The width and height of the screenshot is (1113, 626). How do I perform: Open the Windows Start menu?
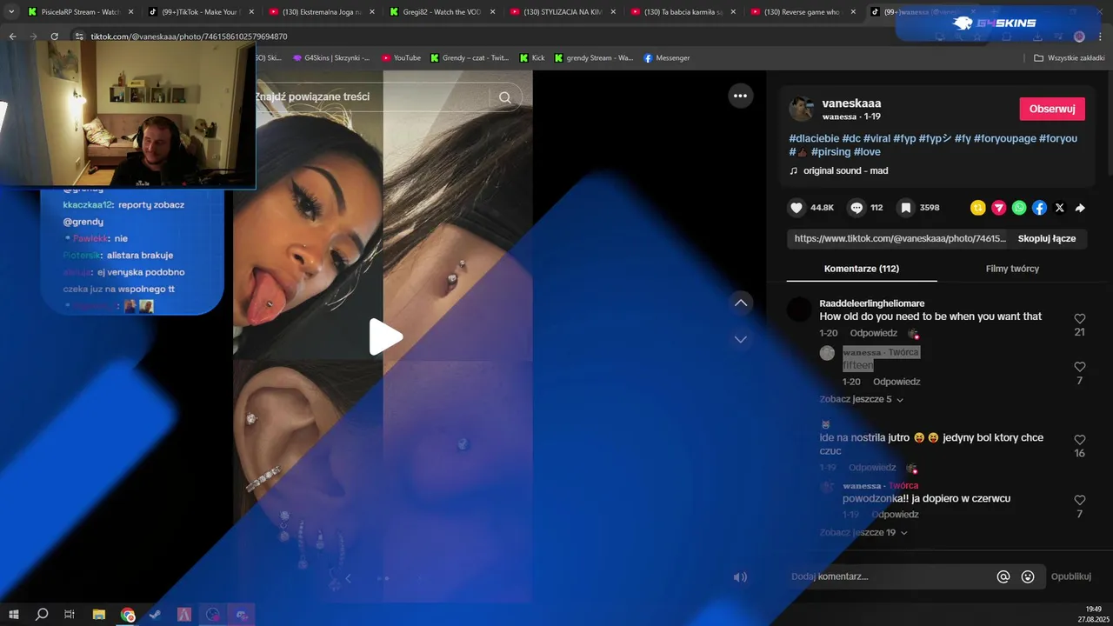click(14, 615)
